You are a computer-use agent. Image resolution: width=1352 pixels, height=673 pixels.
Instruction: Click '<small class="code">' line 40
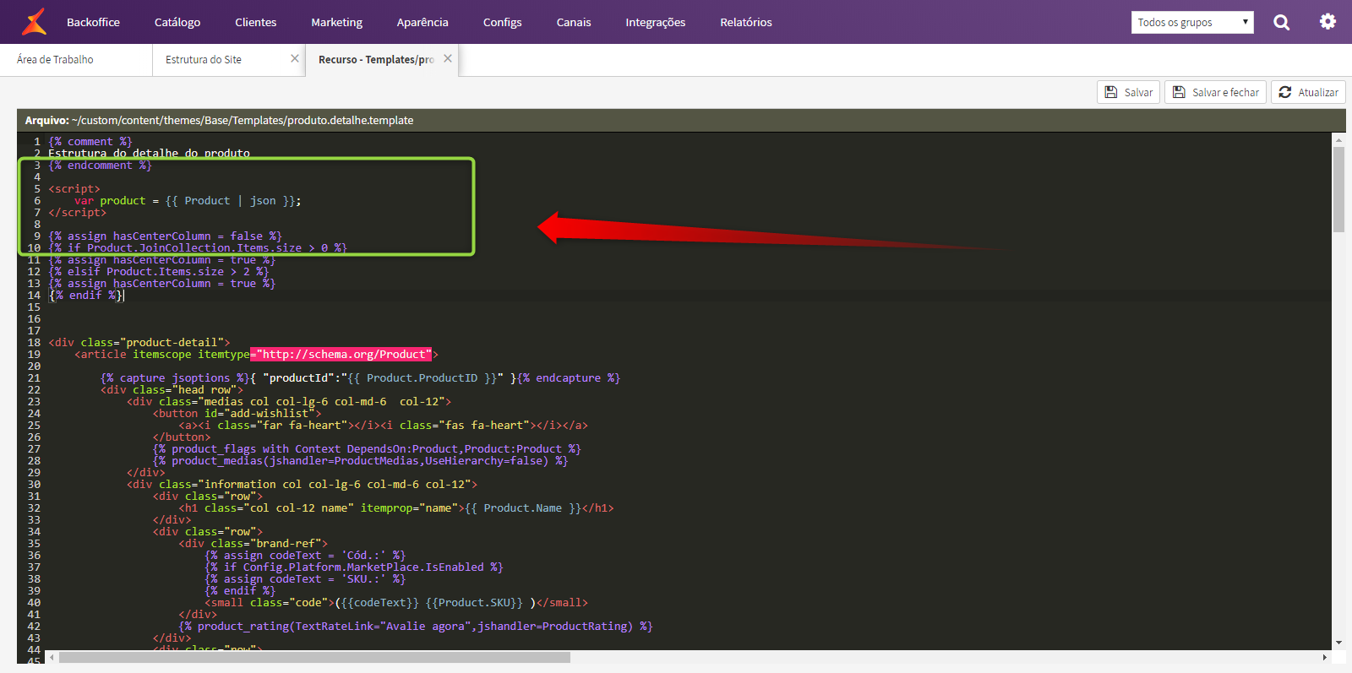coord(396,602)
